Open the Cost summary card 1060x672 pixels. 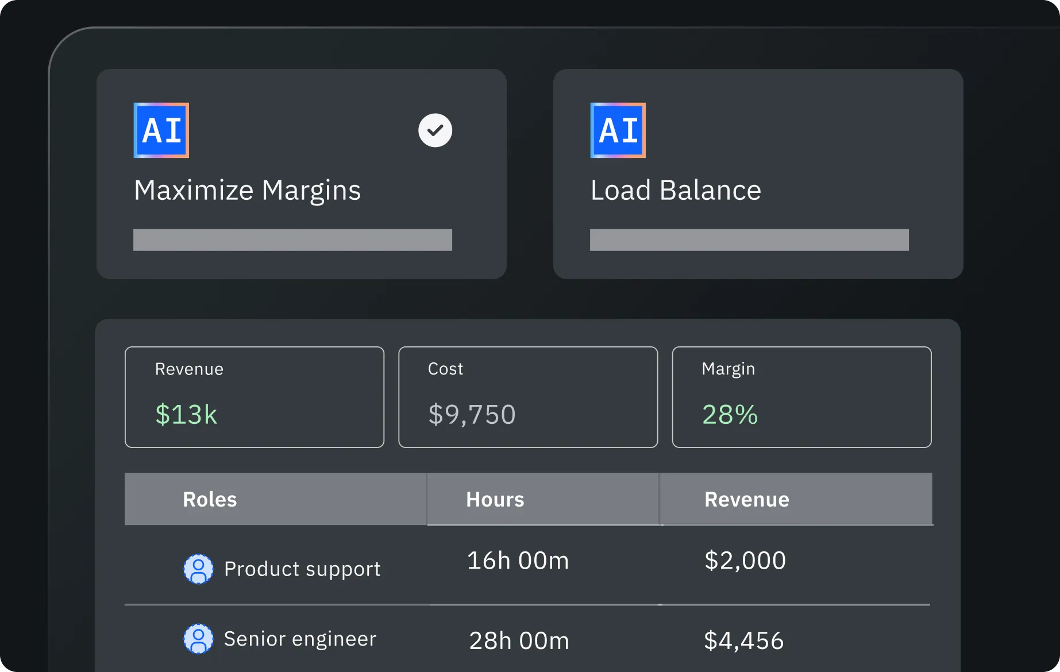528,397
